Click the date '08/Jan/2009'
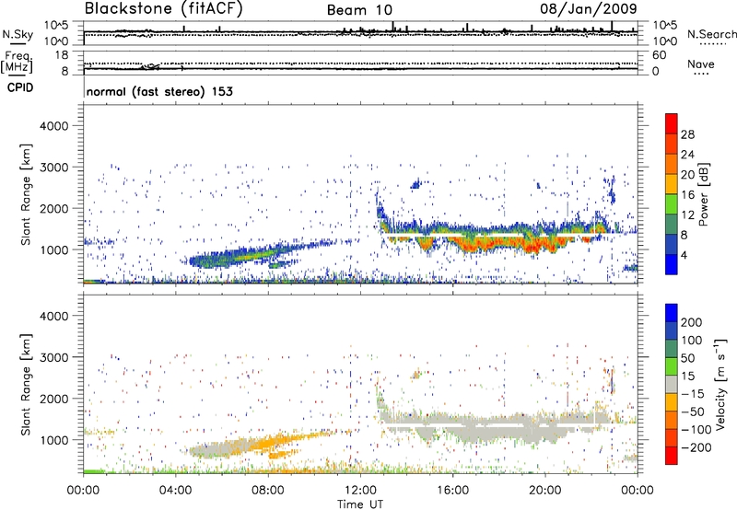Screen dimensions: 737x510 pyautogui.click(x=589, y=8)
